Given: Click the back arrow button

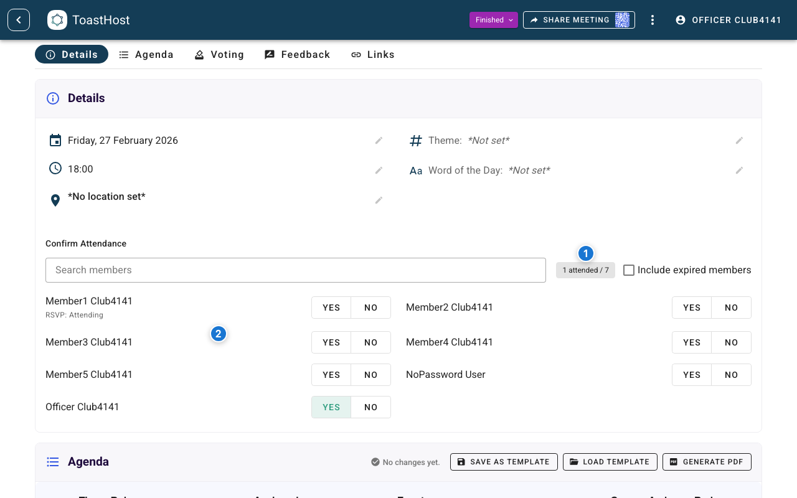Looking at the screenshot, I should click(19, 20).
